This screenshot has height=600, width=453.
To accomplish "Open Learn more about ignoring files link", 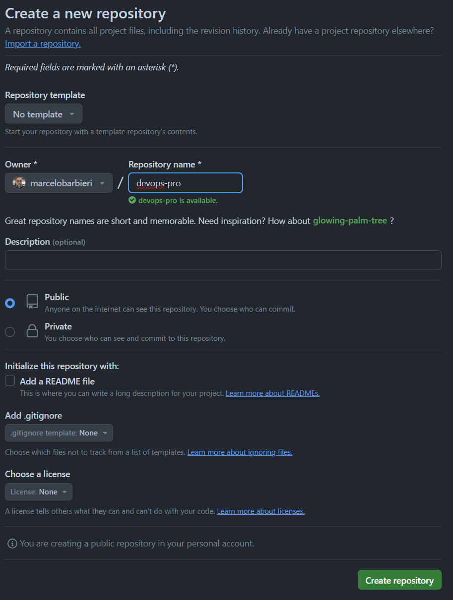I will pos(240,452).
